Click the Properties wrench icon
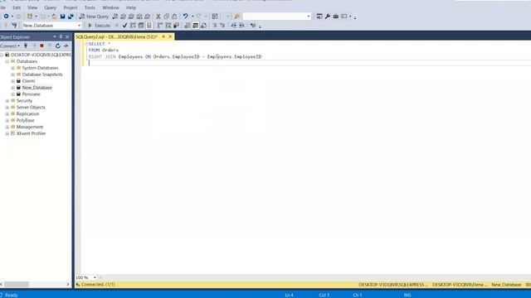 click(x=328, y=17)
